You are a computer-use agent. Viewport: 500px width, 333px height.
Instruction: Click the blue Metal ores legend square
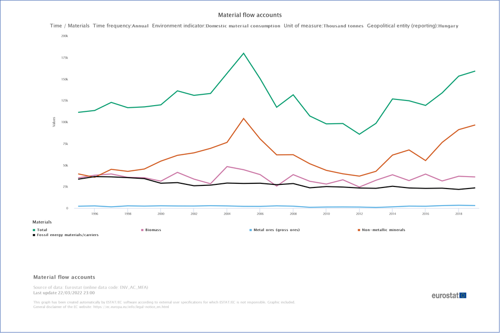click(251, 230)
